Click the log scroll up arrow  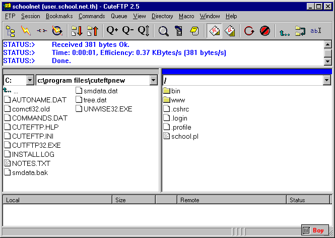(328, 44)
